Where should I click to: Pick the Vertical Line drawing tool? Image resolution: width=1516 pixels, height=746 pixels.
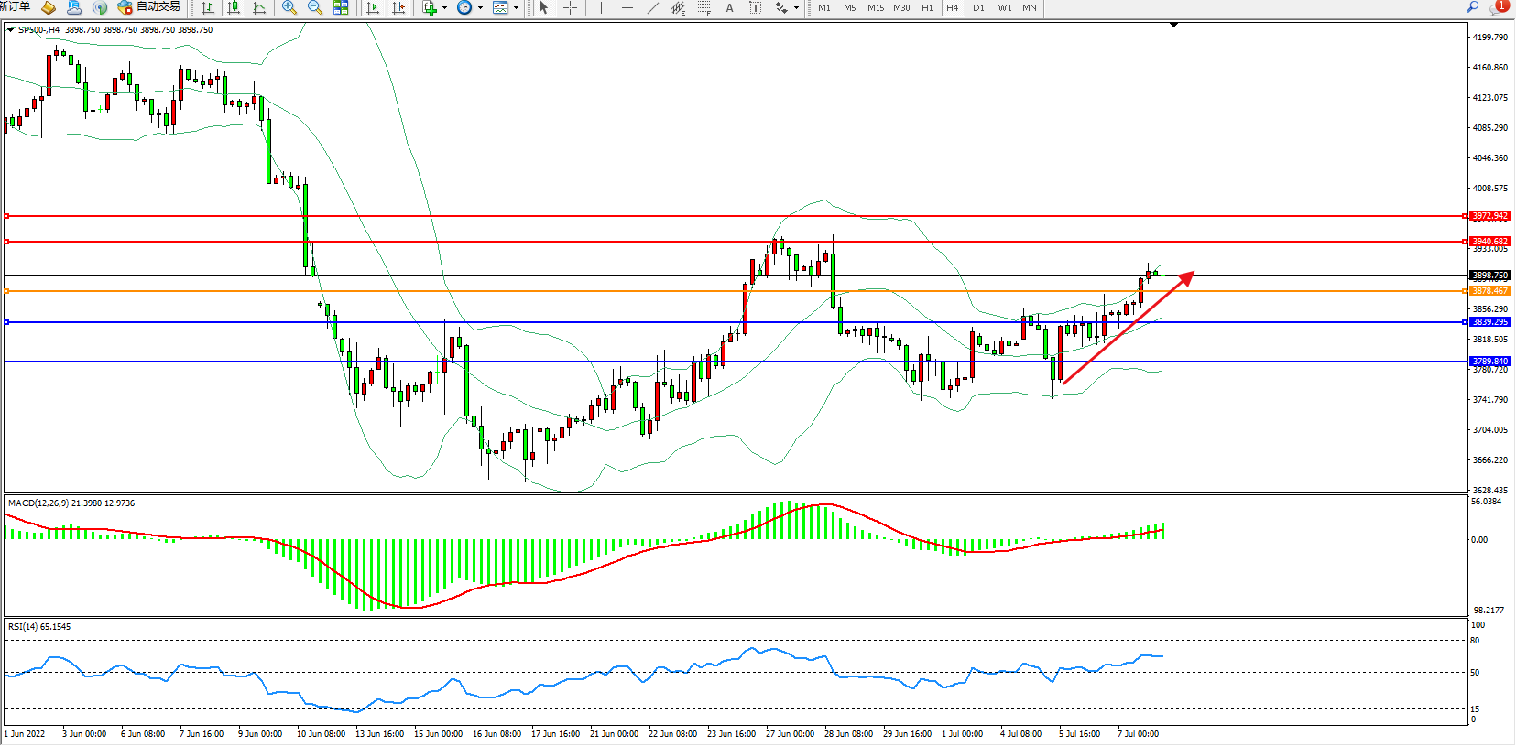tap(601, 8)
